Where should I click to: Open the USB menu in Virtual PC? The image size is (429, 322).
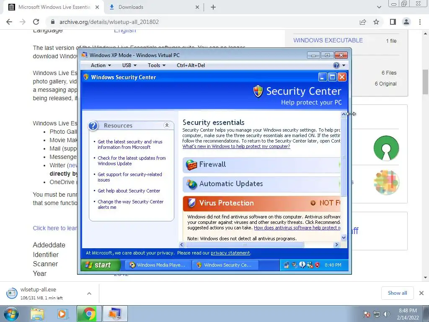click(x=129, y=65)
